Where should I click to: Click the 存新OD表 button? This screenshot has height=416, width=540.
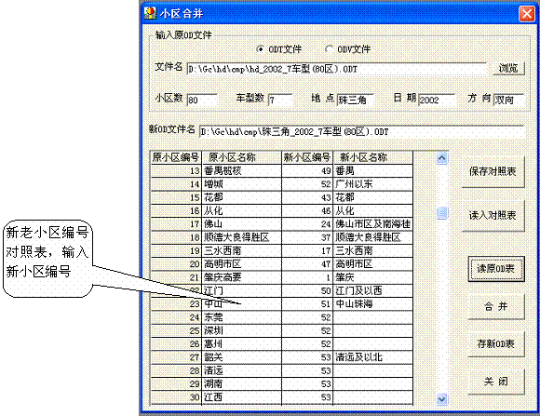point(496,343)
